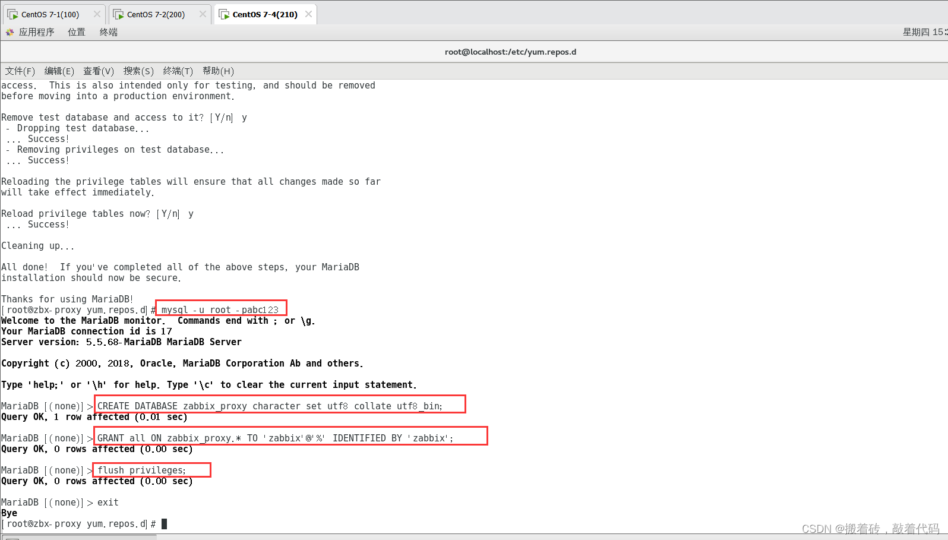948x540 pixels.
Task: Open the 文件(F) menu
Action: coord(20,71)
